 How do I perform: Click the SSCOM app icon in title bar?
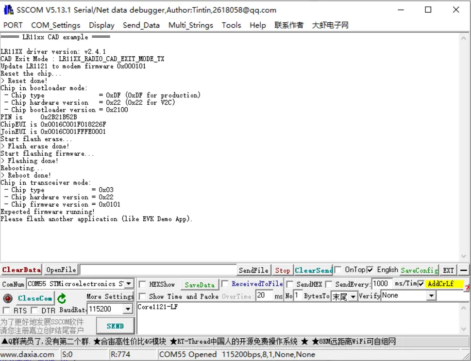coord(8,10)
